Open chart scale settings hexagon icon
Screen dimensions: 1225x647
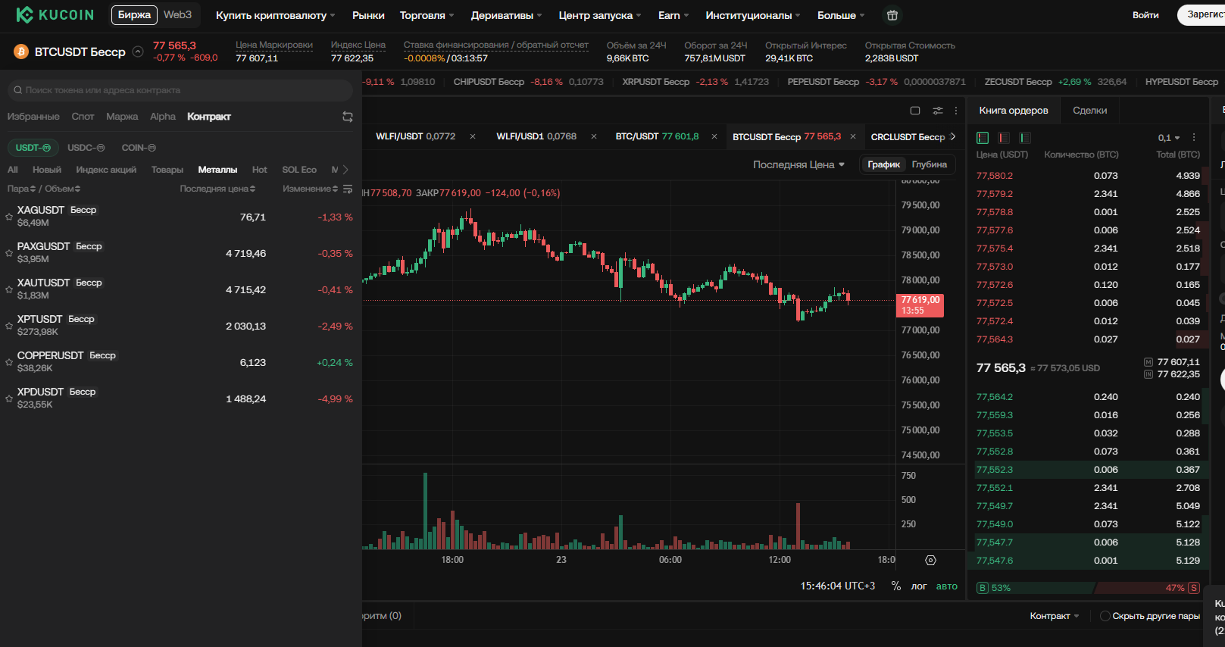(x=931, y=561)
